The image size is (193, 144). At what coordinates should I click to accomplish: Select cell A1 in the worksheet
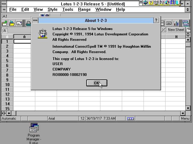pos(22,41)
